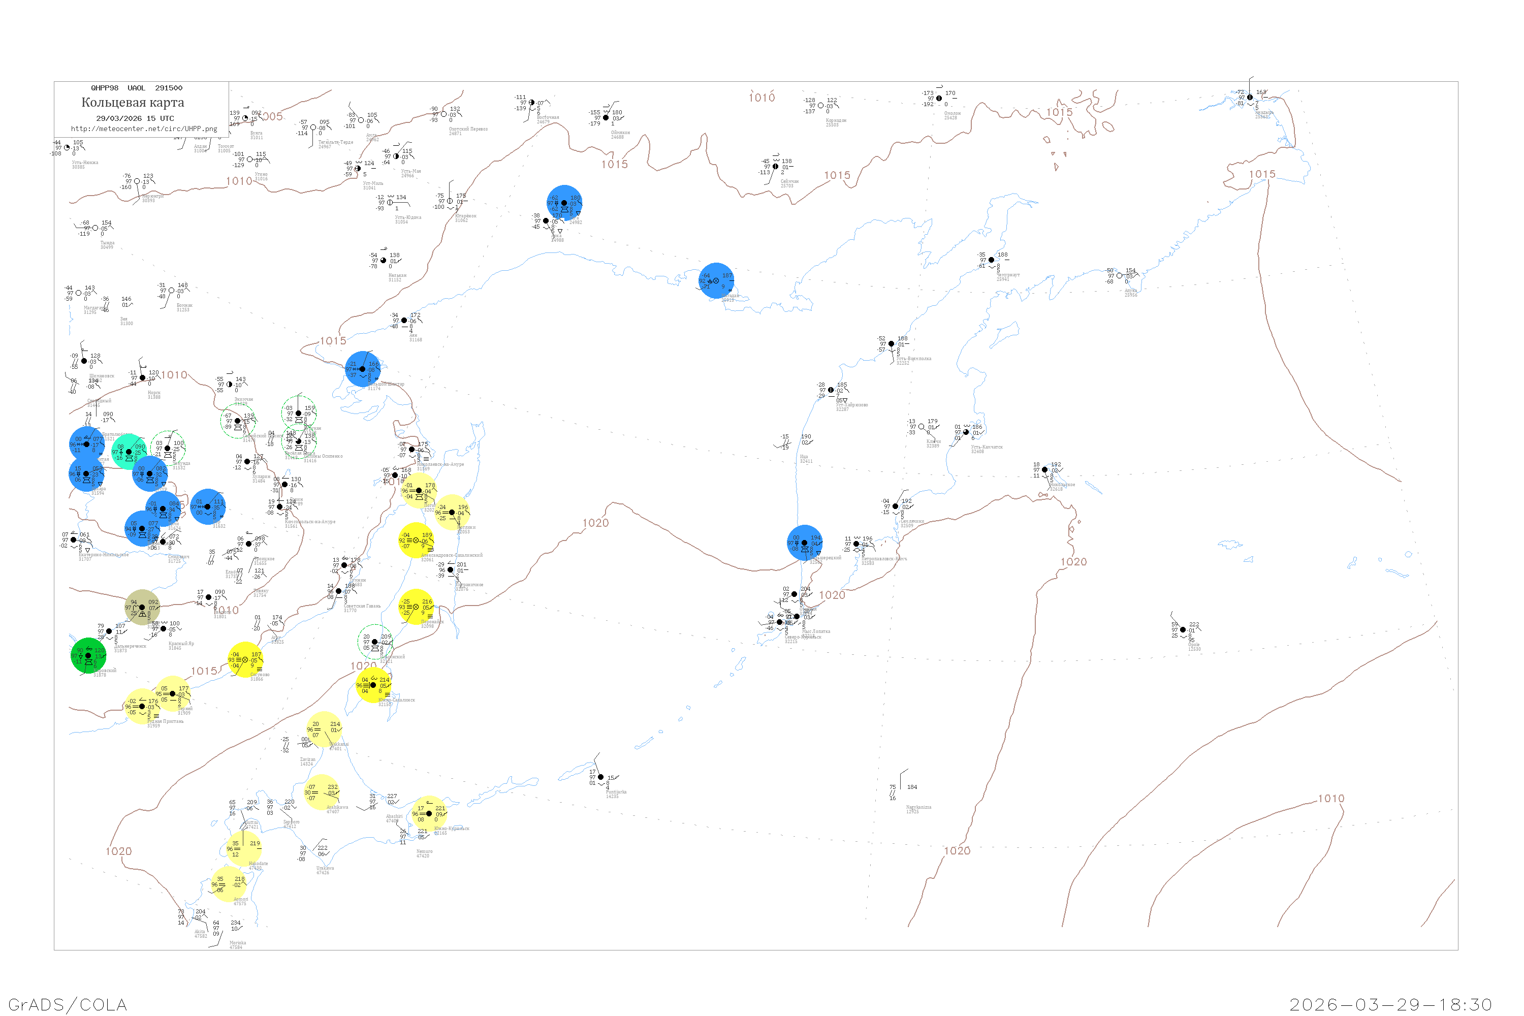This screenshot has height=1016, width=1524.
Task: Click the meteocenter.net UHPP.png URL
Action: coord(144,129)
